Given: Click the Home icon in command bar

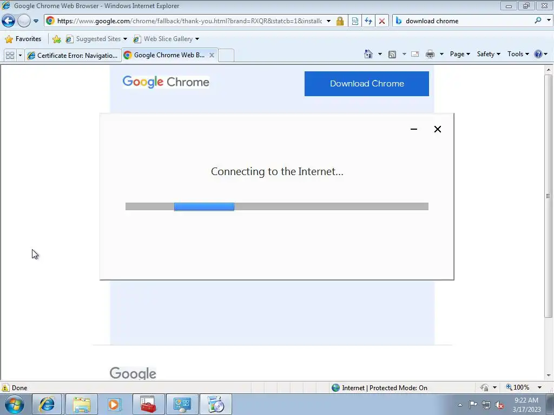Looking at the screenshot, I should [x=368, y=54].
